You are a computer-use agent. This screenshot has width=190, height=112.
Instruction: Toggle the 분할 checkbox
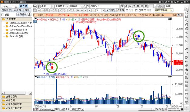click(x=2, y=14)
